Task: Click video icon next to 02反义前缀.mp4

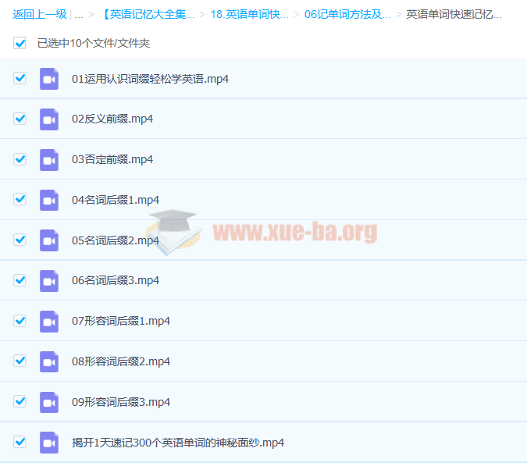Action: tap(49, 119)
